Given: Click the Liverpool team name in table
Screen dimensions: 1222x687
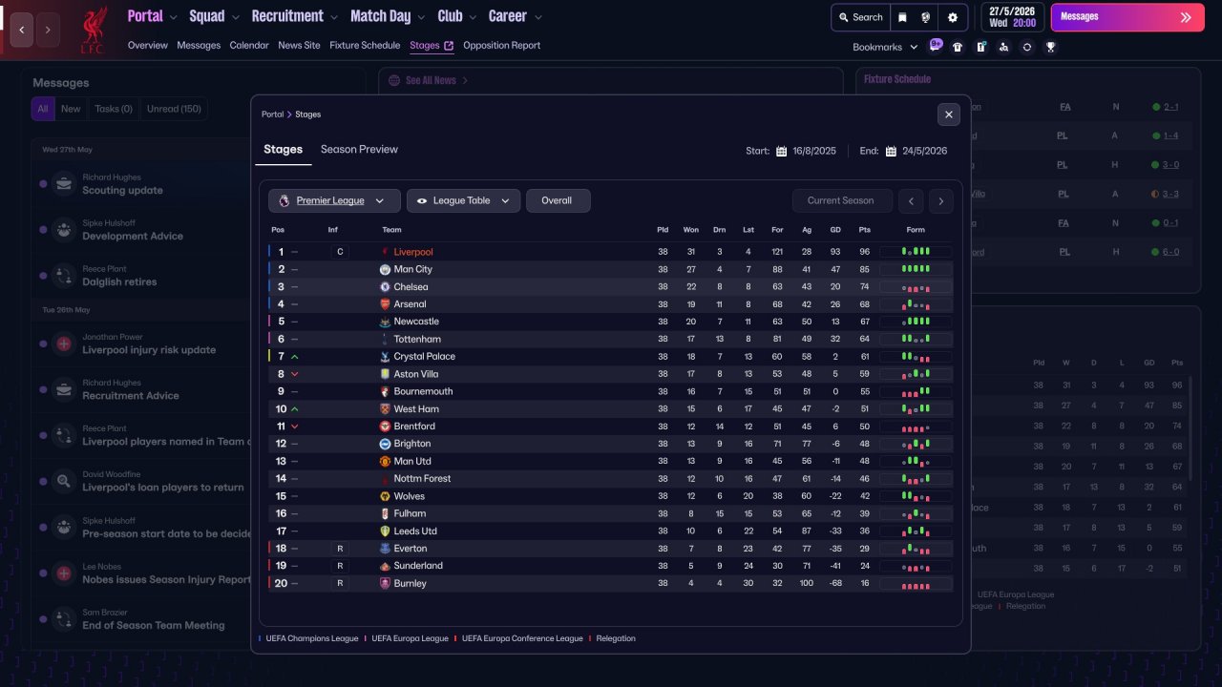Looking at the screenshot, I should [x=413, y=252].
